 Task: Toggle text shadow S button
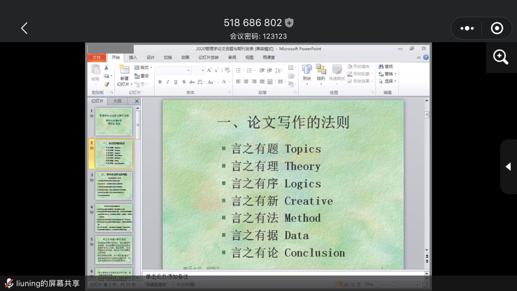(184, 82)
